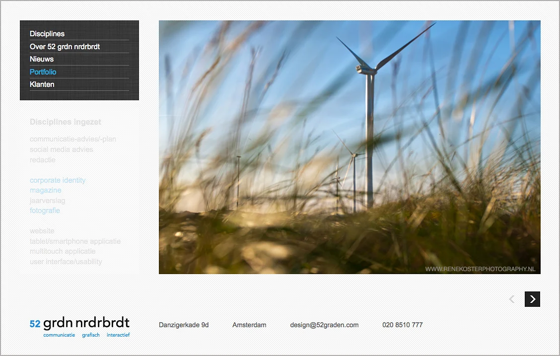560x356 pixels.
Task: Click the fotografie discipline link
Action: click(x=45, y=211)
